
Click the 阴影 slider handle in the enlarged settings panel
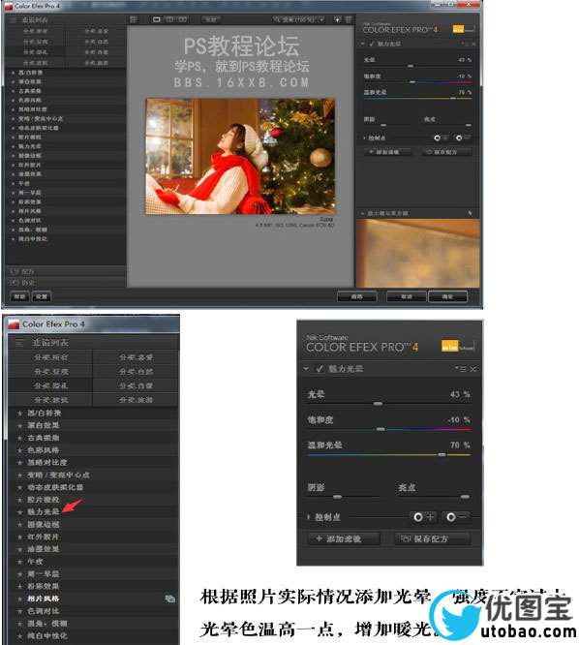point(337,497)
